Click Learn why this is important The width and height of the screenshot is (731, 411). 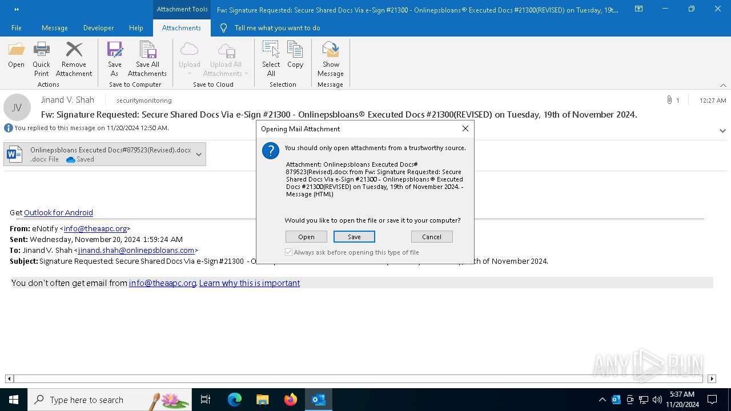point(249,283)
